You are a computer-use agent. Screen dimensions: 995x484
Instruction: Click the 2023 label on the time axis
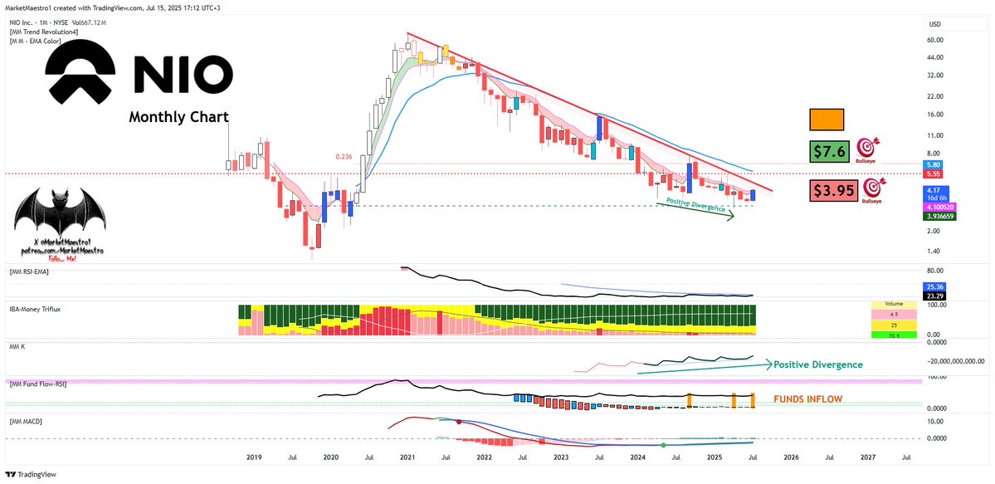[560, 457]
